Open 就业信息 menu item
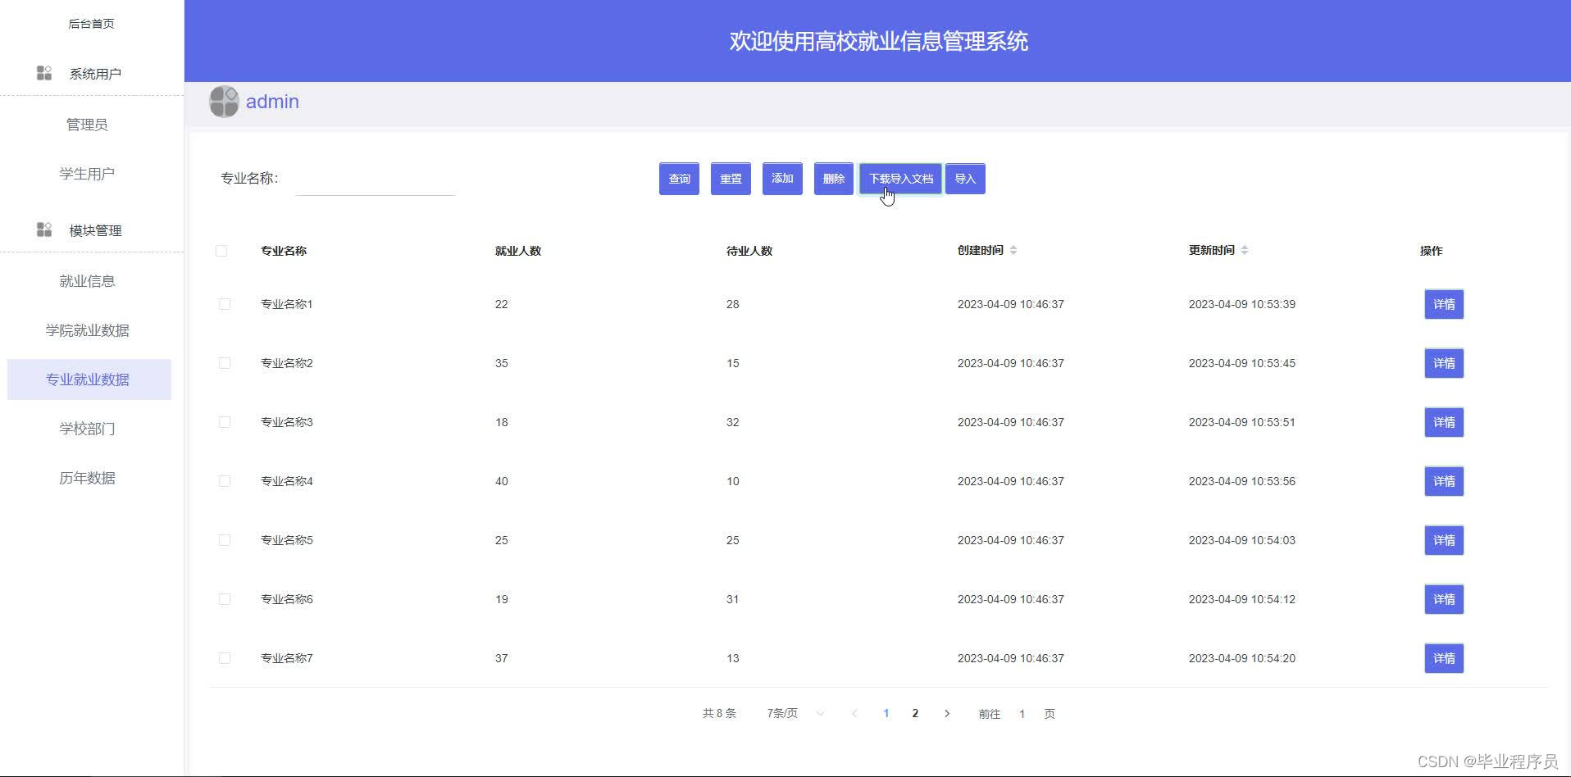The width and height of the screenshot is (1571, 777). 87,281
